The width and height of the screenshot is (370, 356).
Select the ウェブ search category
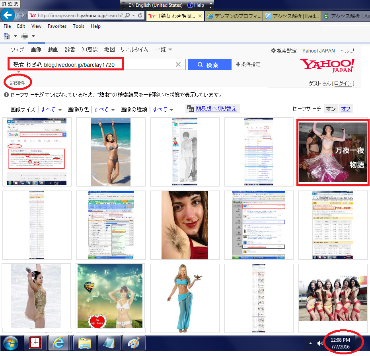17,49
